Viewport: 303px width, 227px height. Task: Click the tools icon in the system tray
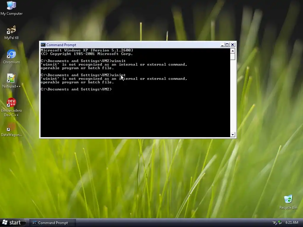[274, 223]
